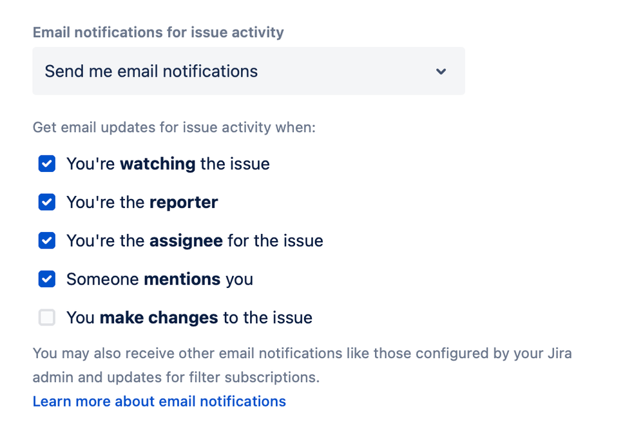Image resolution: width=643 pixels, height=422 pixels.
Task: Click the "You're watching the issue" label text
Action: 168,164
